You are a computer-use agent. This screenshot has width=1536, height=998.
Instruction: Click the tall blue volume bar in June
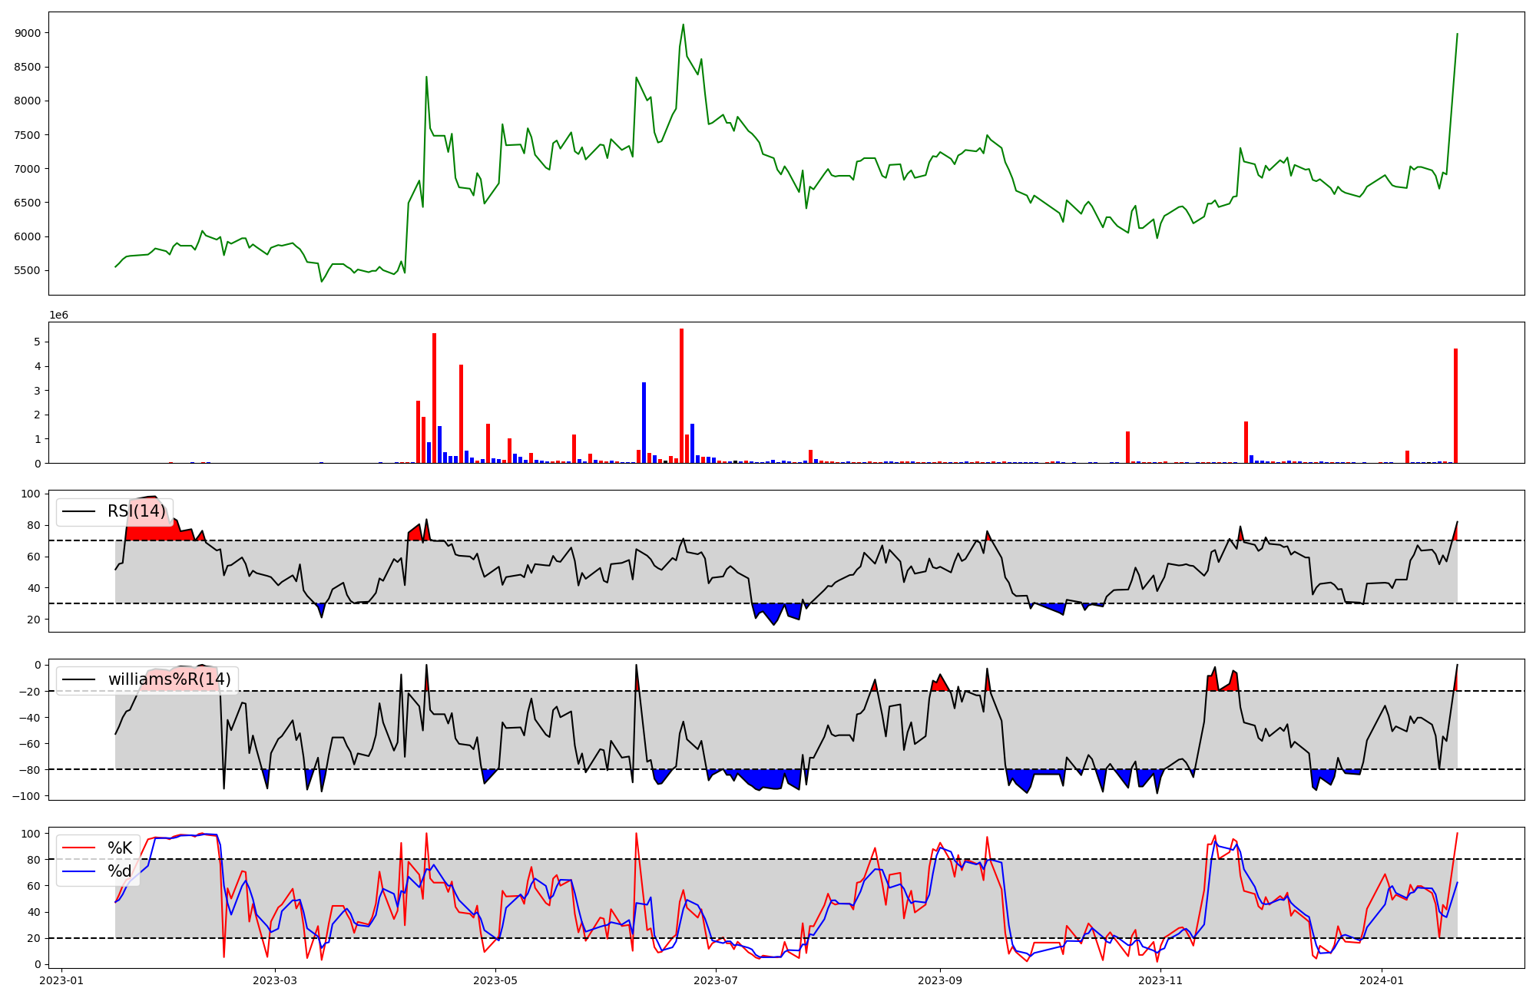pyautogui.click(x=644, y=422)
